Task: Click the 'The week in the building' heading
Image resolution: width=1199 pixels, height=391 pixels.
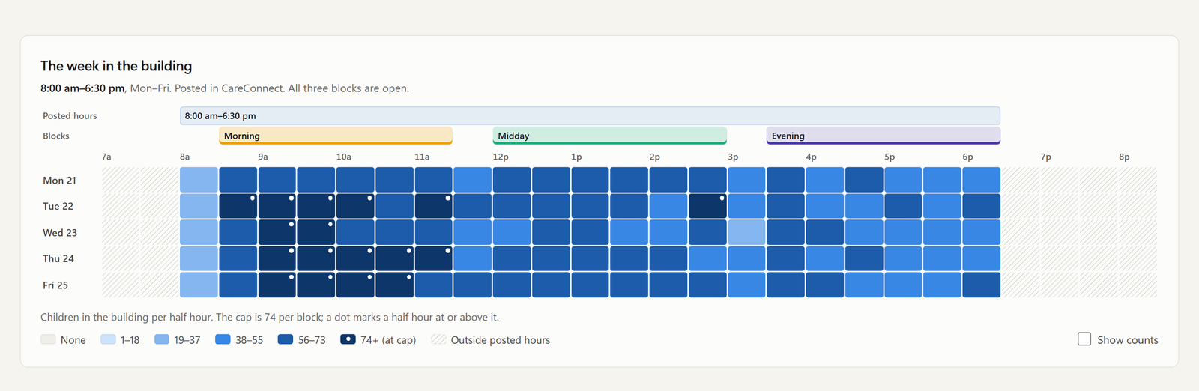Action: point(116,66)
